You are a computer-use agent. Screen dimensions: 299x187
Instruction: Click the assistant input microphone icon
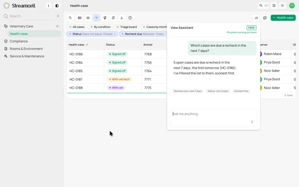(252, 122)
